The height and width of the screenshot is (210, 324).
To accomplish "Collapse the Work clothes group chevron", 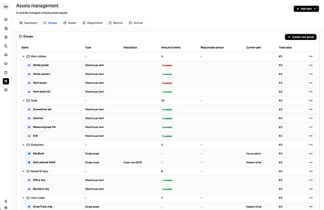I will (23, 56).
